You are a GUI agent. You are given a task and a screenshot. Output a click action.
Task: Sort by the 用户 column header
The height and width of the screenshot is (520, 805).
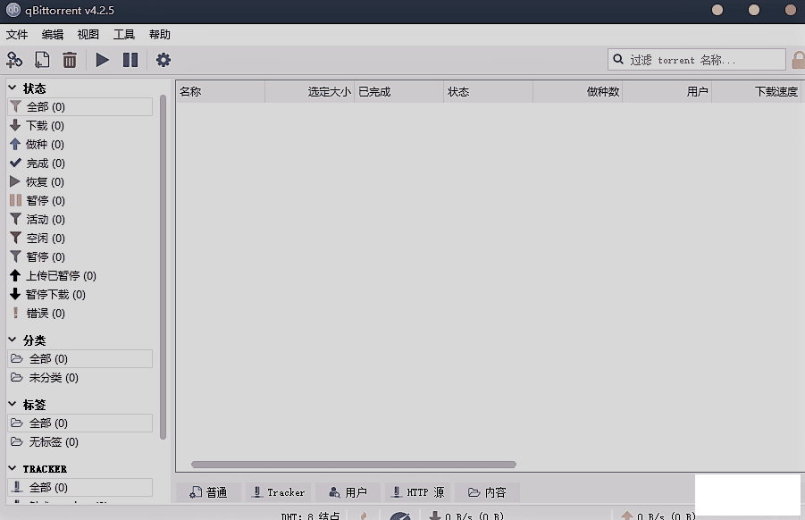[667, 92]
